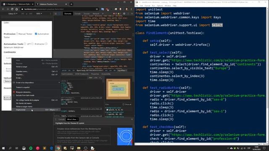The height and width of the screenshot is (151, 269).
Task: Switch to the Network tab in DevTools
Action: (x=96, y=14)
